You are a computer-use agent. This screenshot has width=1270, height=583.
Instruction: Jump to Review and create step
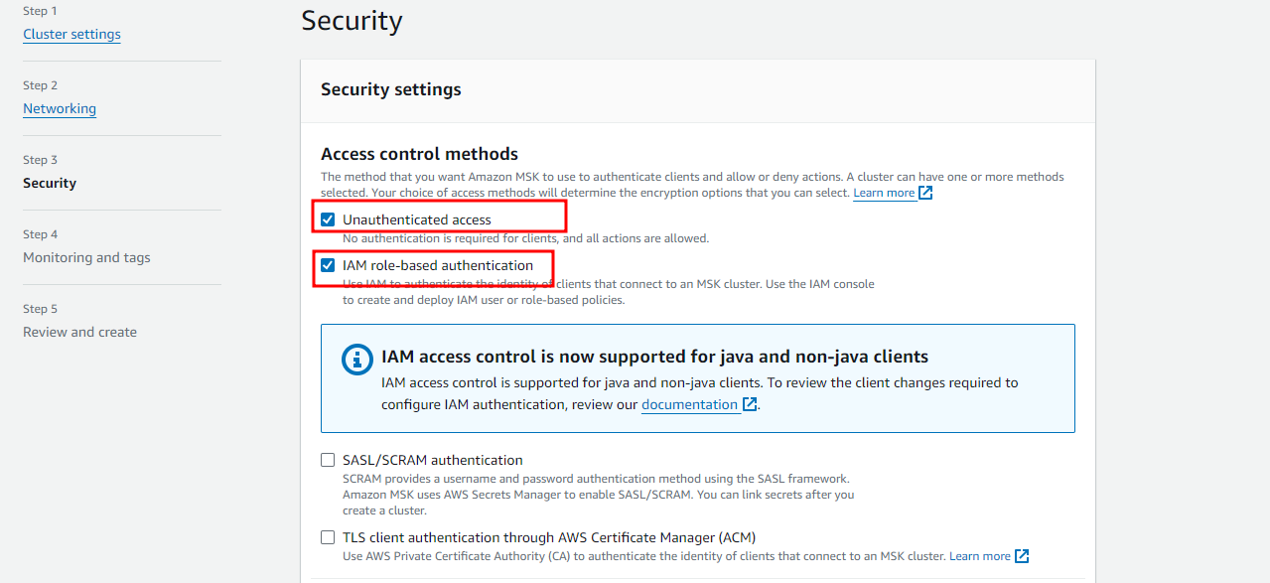pos(79,332)
